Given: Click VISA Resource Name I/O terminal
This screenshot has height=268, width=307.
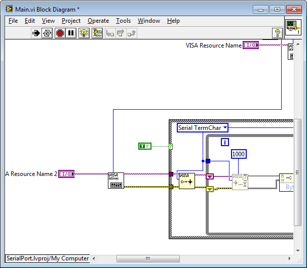Looking at the screenshot, I should pos(251,46).
